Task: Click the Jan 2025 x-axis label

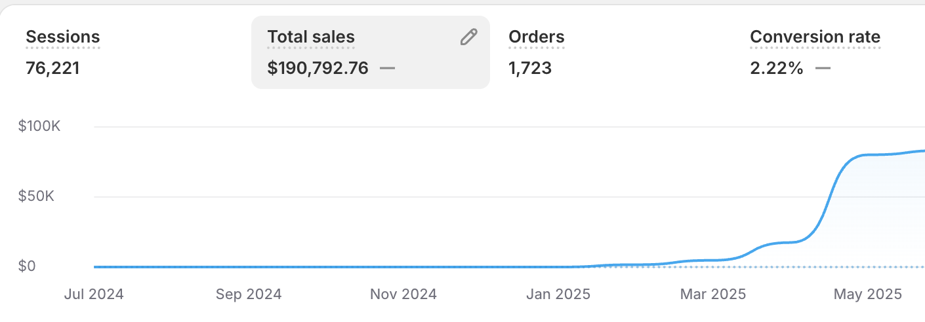Action: (558, 295)
